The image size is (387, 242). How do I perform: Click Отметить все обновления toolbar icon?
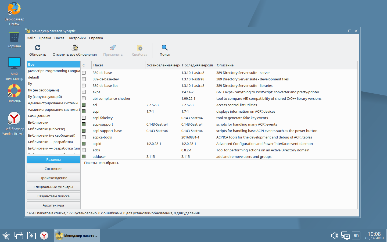coord(75,48)
